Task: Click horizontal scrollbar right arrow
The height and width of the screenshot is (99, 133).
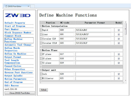Action: (123, 83)
